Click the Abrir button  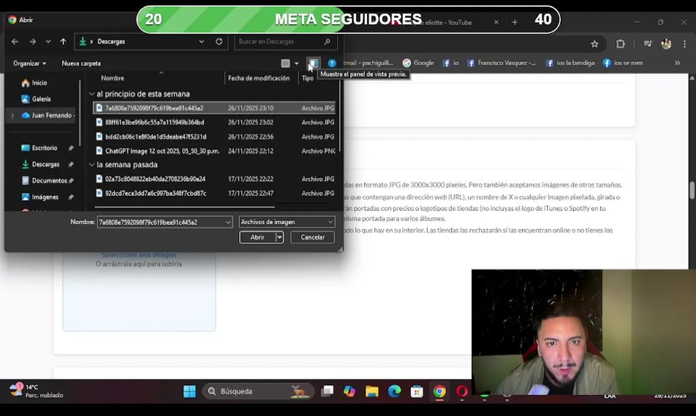(257, 237)
